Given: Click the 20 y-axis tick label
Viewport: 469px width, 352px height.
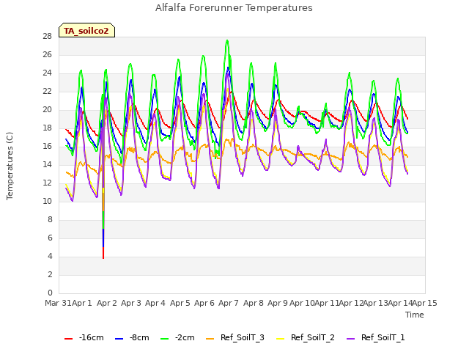Looking at the screenshot, I should coord(47,110).
